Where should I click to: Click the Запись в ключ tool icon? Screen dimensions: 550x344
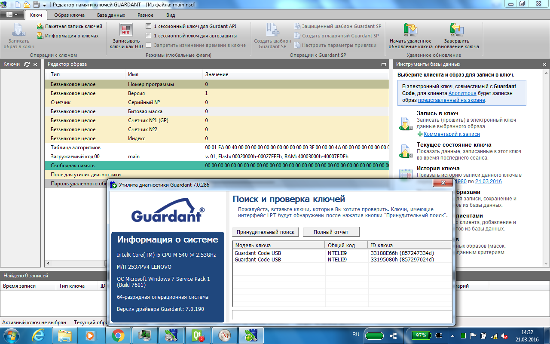coord(406,123)
